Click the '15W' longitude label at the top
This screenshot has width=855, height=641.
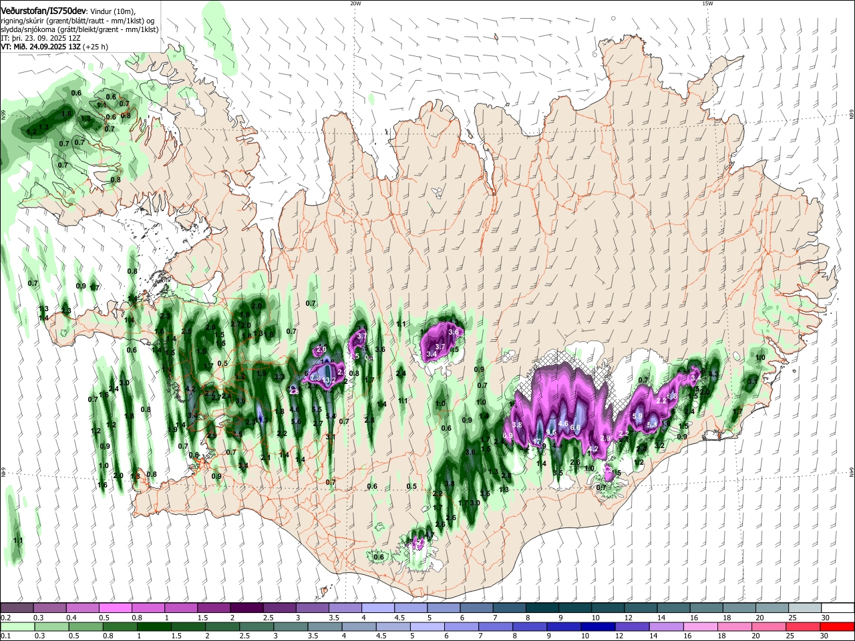pos(707,3)
